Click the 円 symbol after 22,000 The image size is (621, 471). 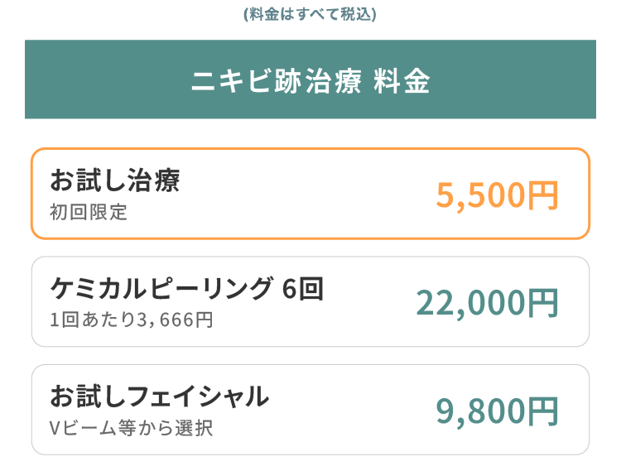tap(543, 303)
